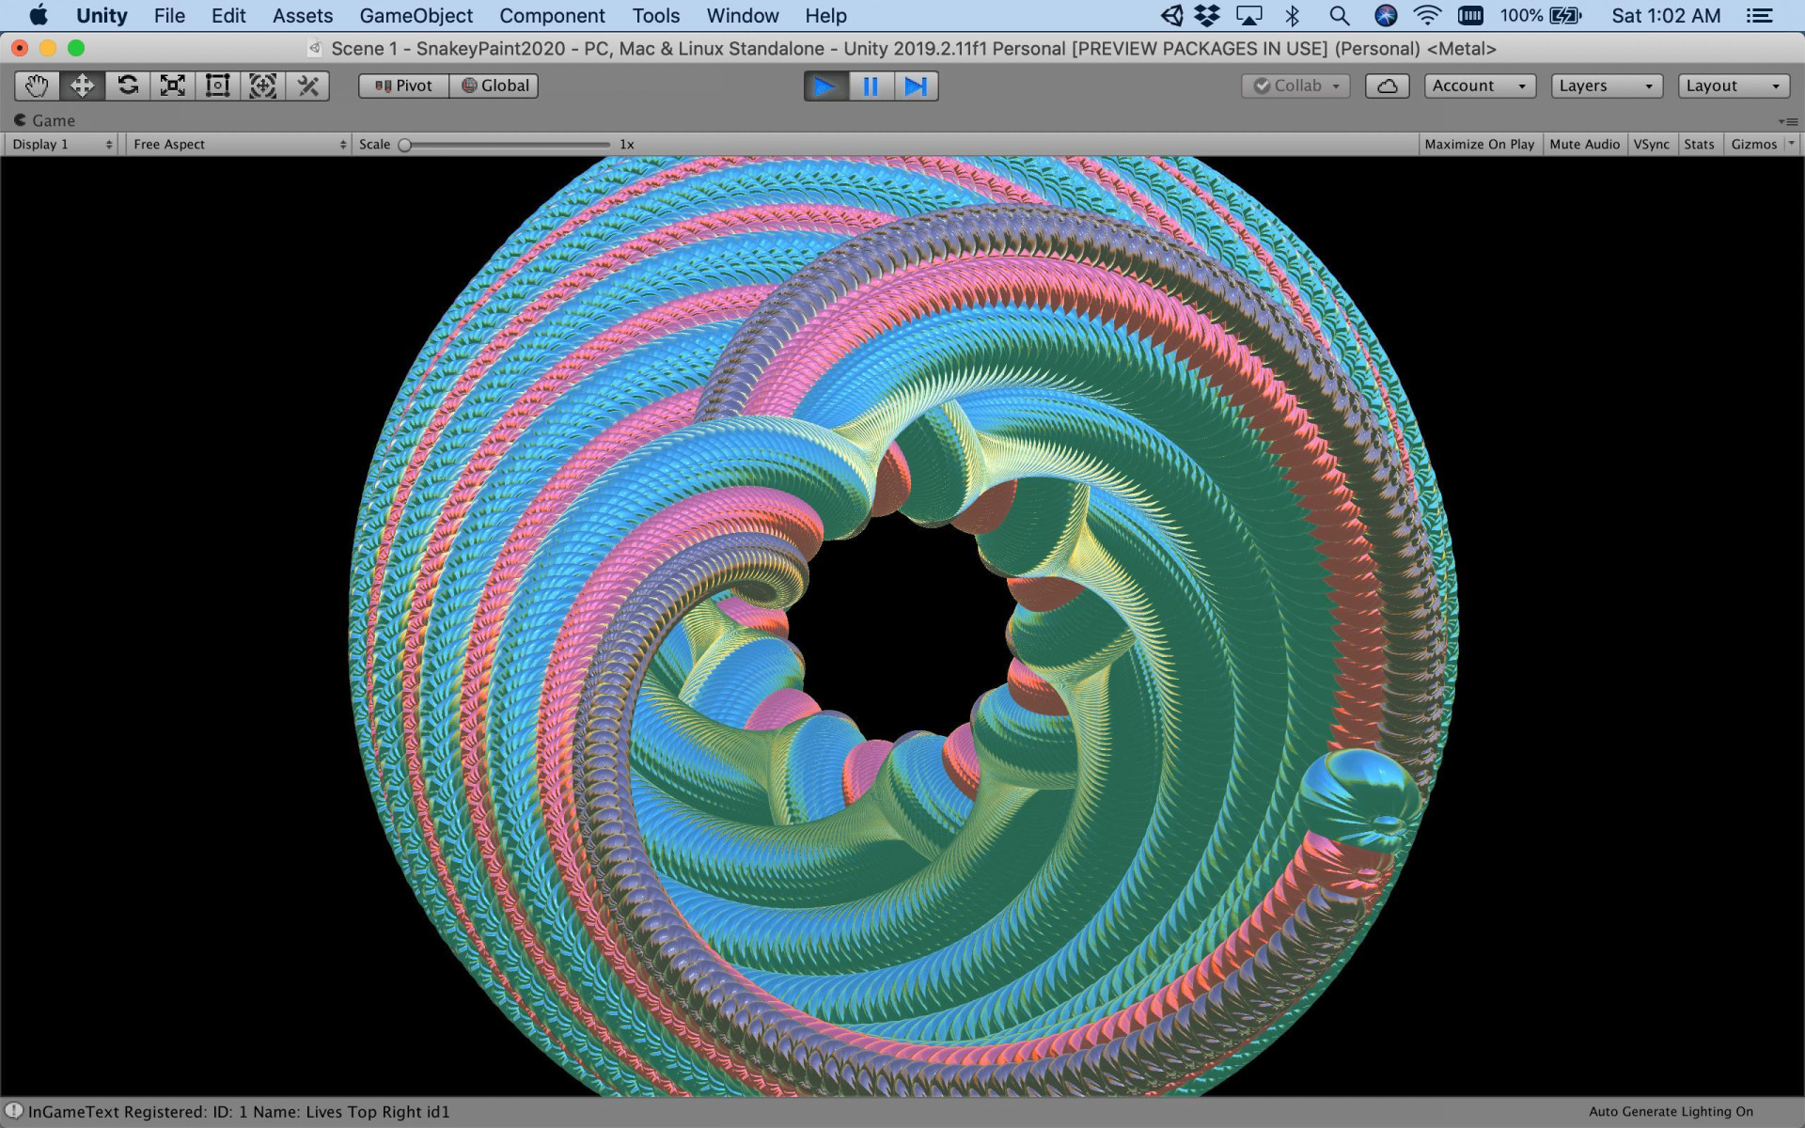Open the custom editor tools icon
The image size is (1805, 1128).
point(307,86)
